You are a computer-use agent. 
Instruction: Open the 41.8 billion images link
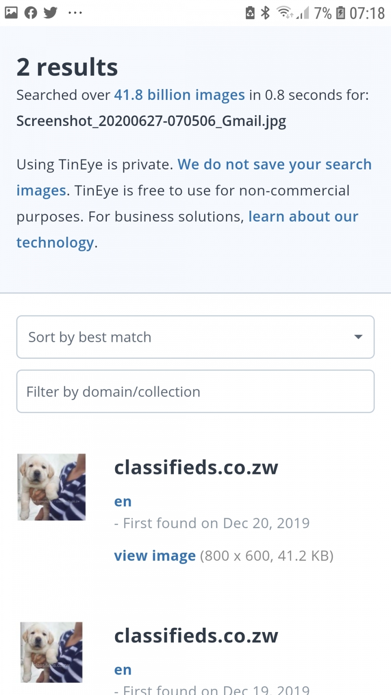(x=179, y=95)
